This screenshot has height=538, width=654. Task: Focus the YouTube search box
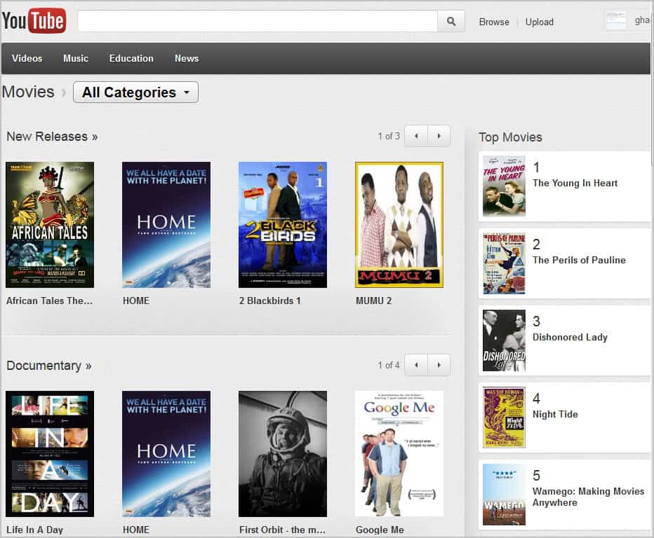(x=258, y=21)
